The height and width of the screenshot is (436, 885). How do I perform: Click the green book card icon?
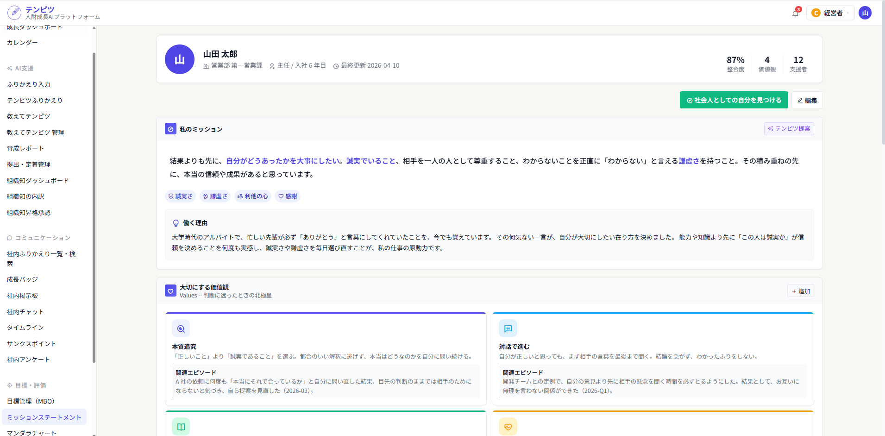pos(181,427)
